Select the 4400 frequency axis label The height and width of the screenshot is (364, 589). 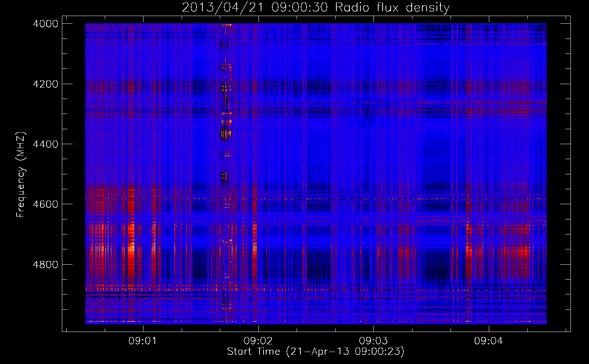click(45, 144)
